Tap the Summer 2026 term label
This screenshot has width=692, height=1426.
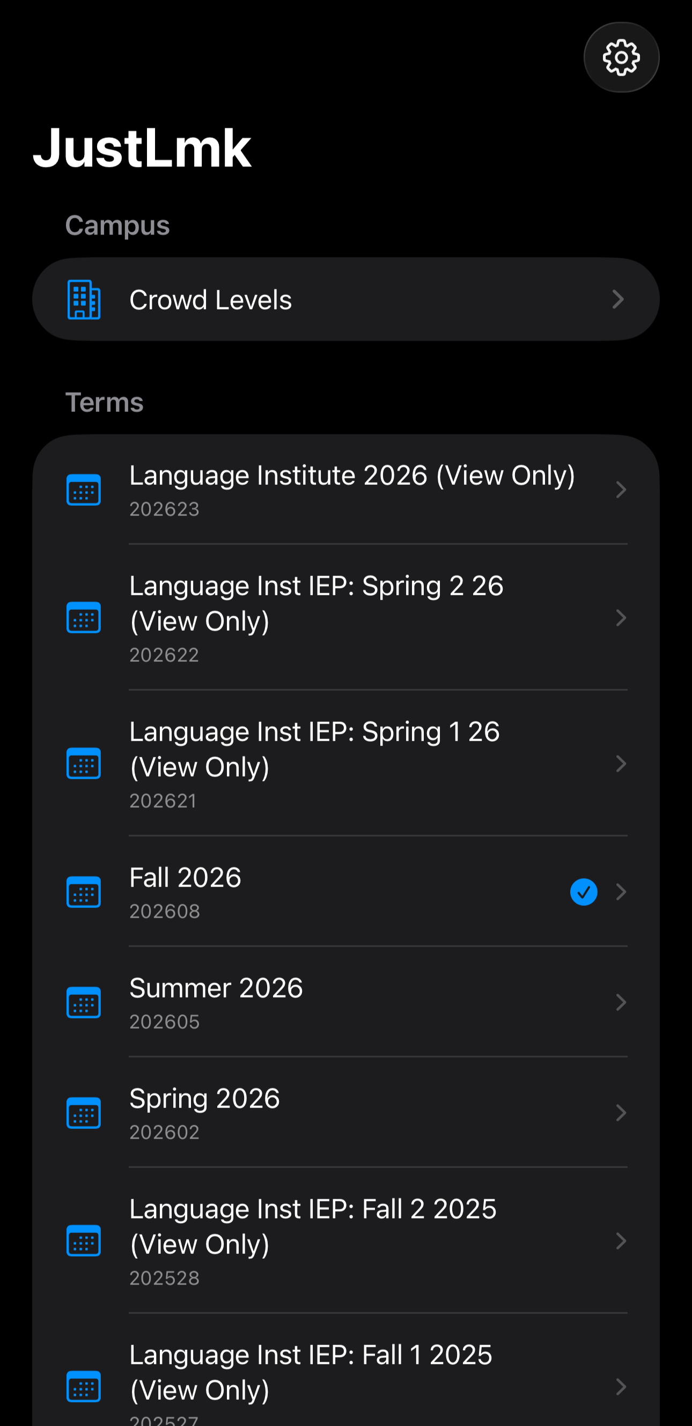pyautogui.click(x=216, y=988)
